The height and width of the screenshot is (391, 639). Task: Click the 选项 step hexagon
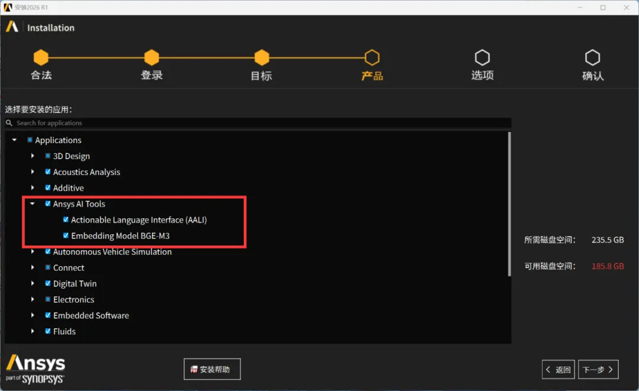pos(482,57)
